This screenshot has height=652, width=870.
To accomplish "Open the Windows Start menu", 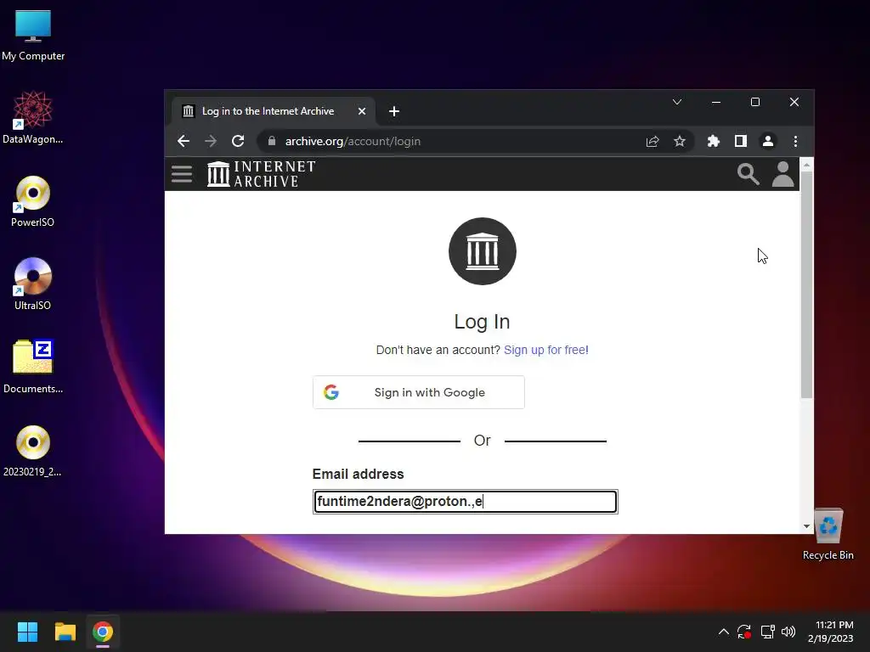I will click(27, 632).
